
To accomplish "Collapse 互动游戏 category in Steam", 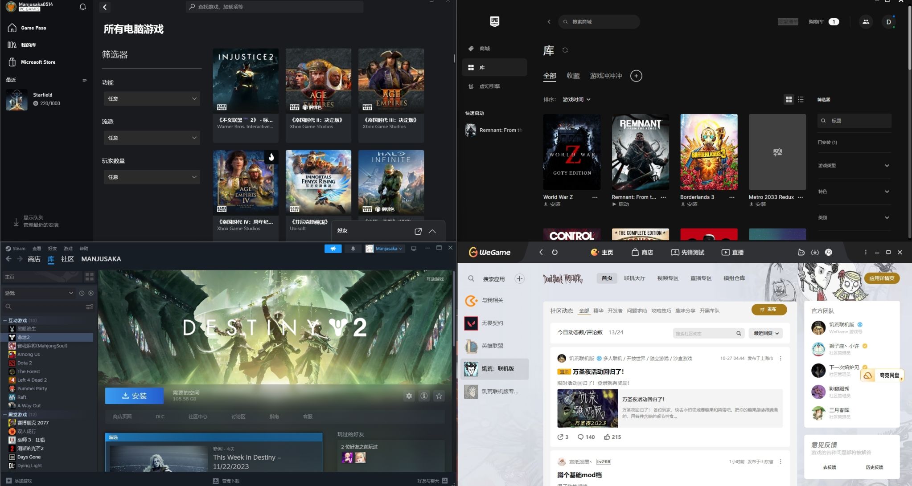I will 5,320.
